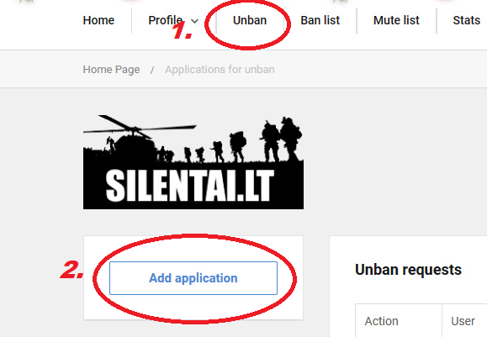Click the Add application button
The image size is (487, 337).
[193, 278]
